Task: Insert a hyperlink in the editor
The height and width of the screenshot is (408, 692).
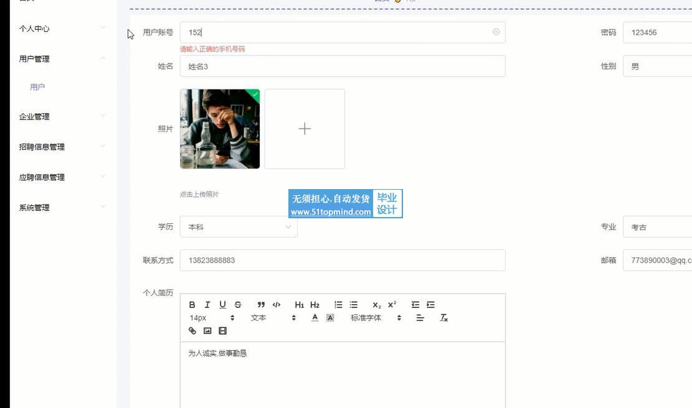Action: tap(192, 331)
